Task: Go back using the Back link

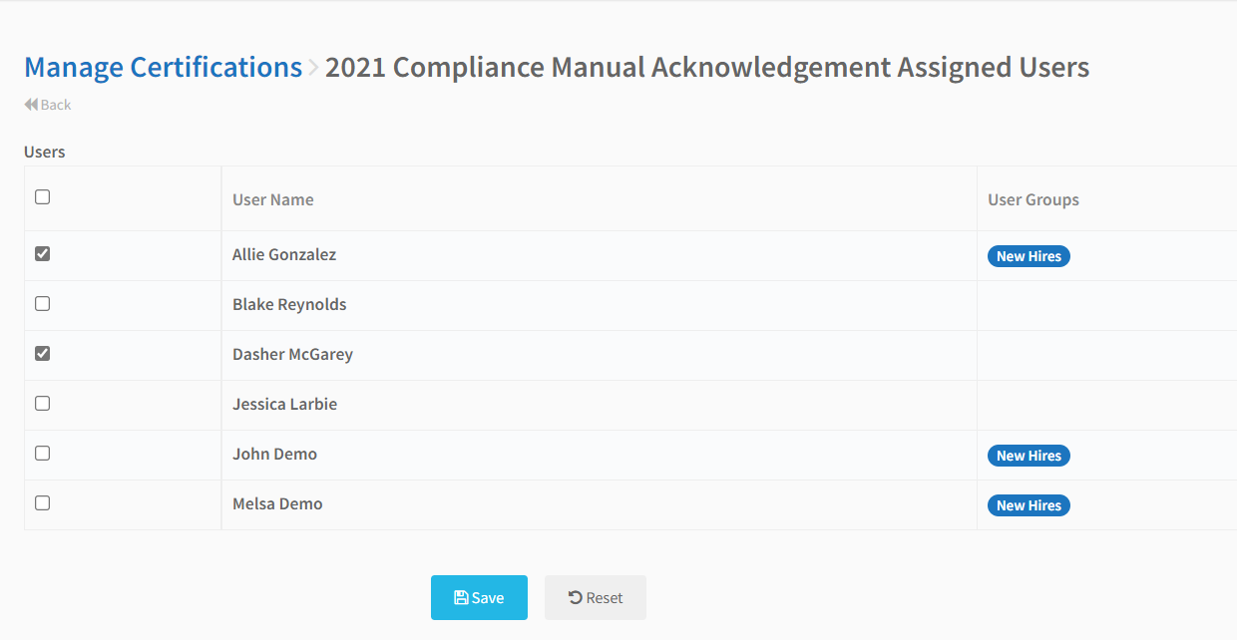Action: 48,105
